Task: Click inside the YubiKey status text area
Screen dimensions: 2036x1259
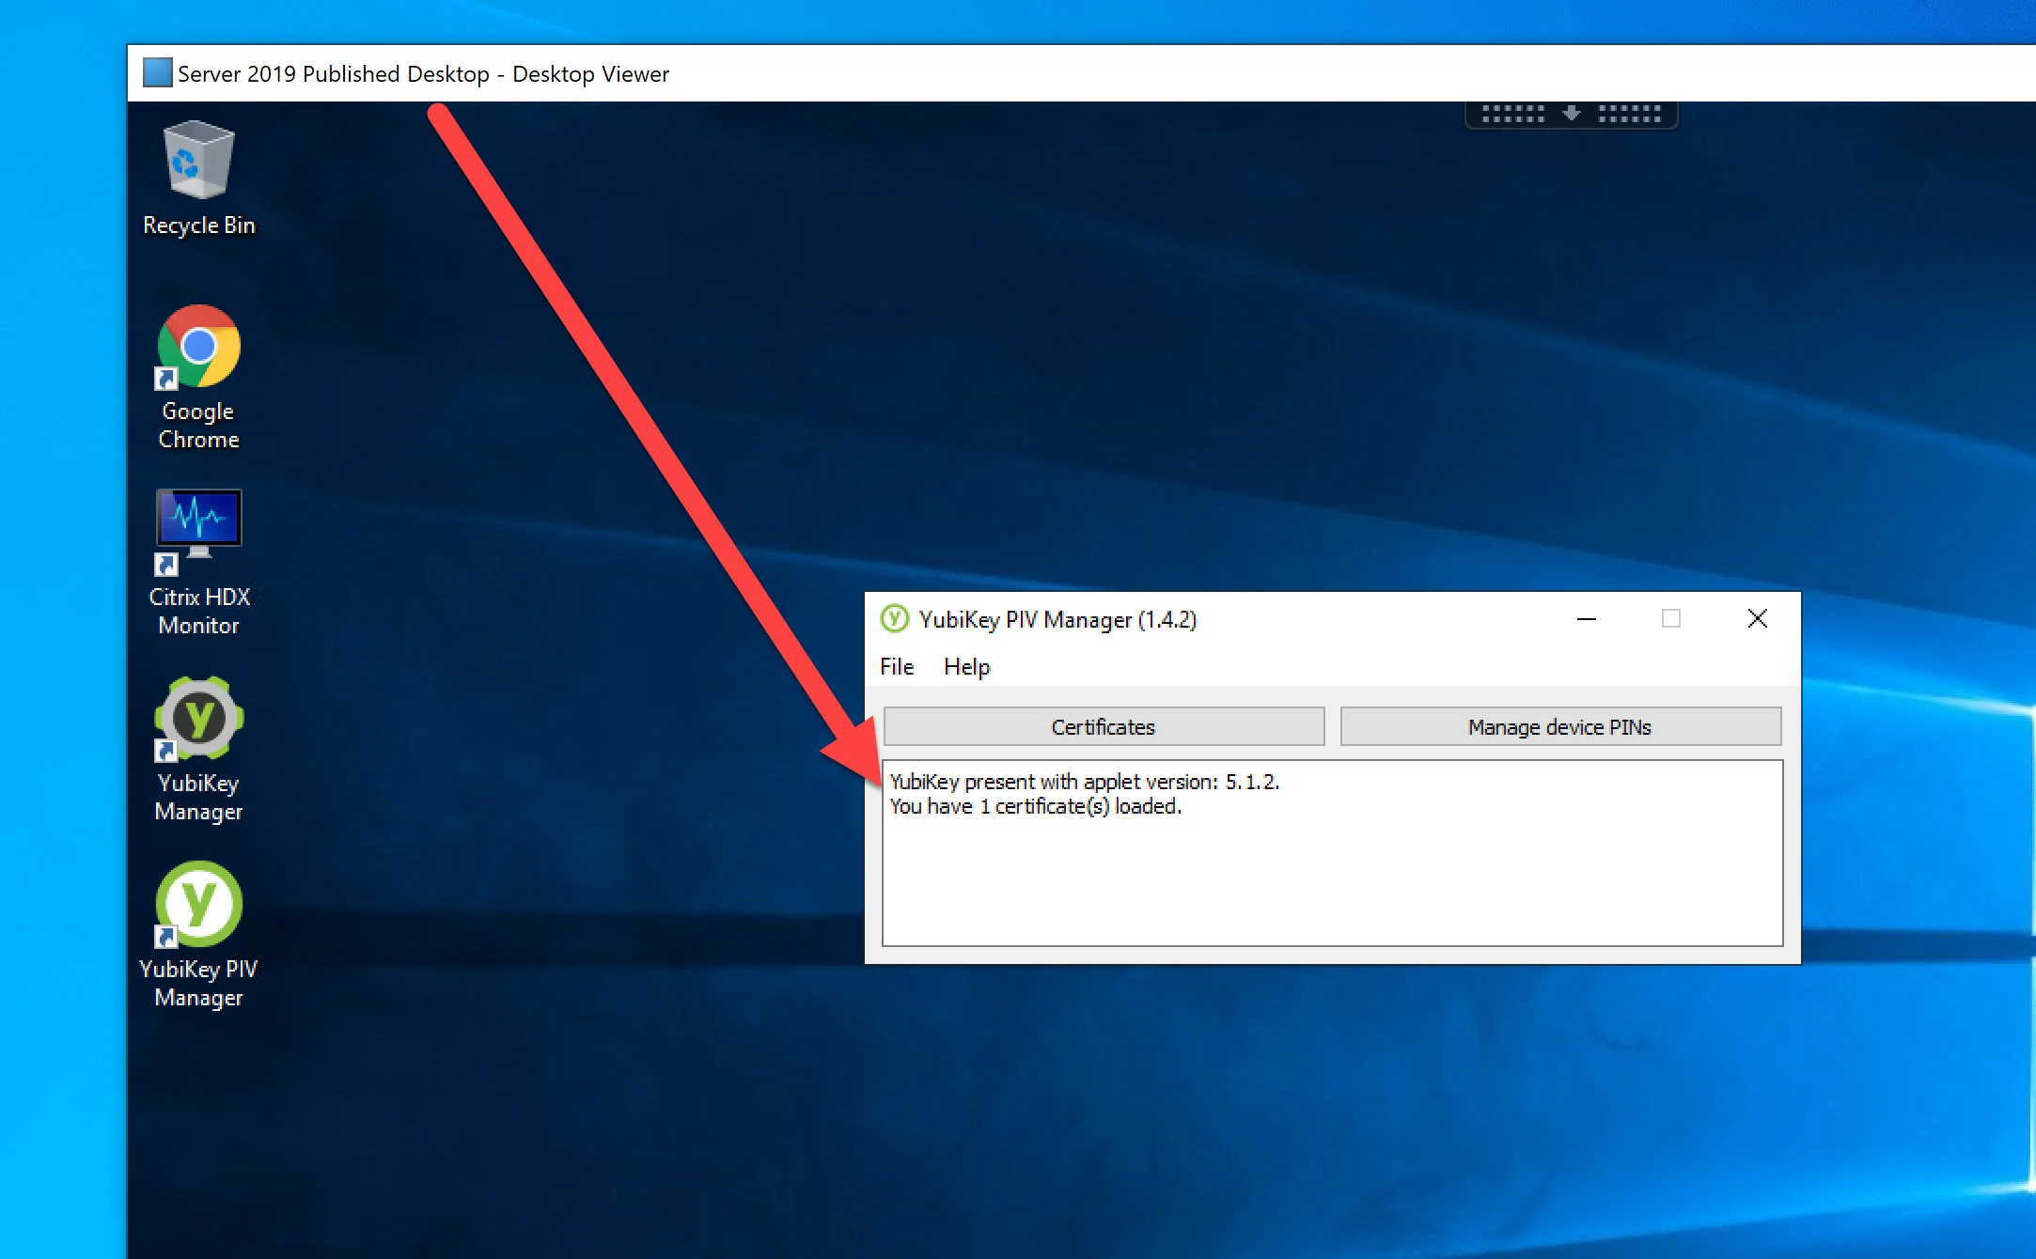Action: [x=1332, y=853]
